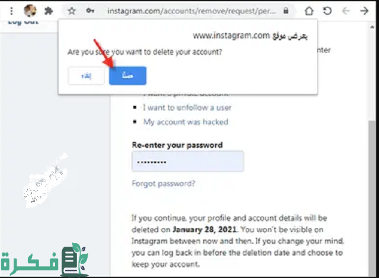Click the Forgot password? link
The height and width of the screenshot is (278, 379).
163,183
